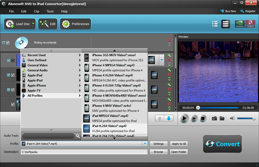Toggle the first title checkbox
The image size is (259, 167).
(13, 60)
